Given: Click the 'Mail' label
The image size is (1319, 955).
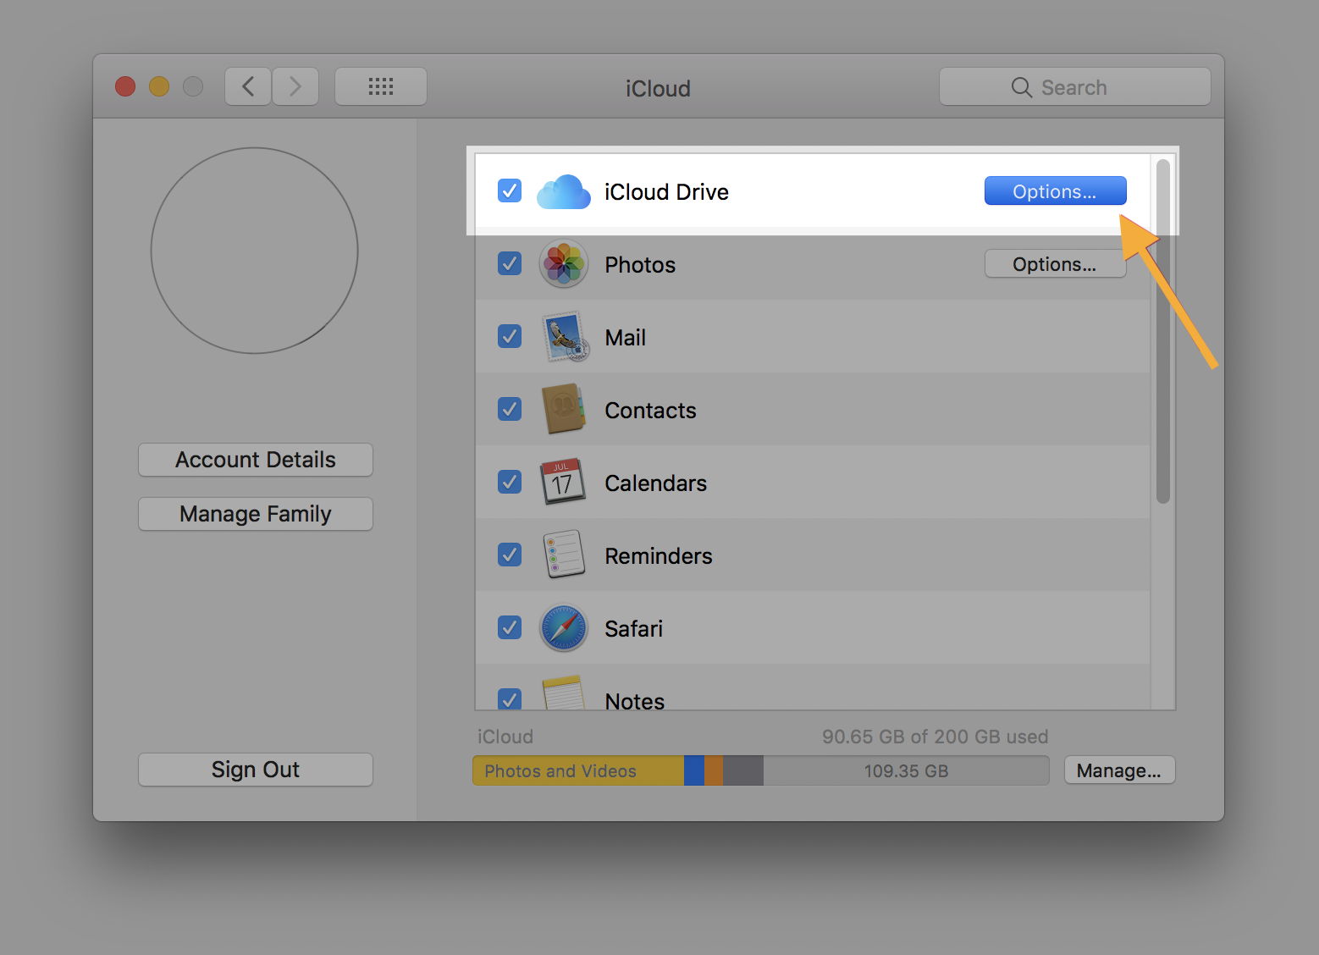Looking at the screenshot, I should pyautogui.click(x=626, y=338).
